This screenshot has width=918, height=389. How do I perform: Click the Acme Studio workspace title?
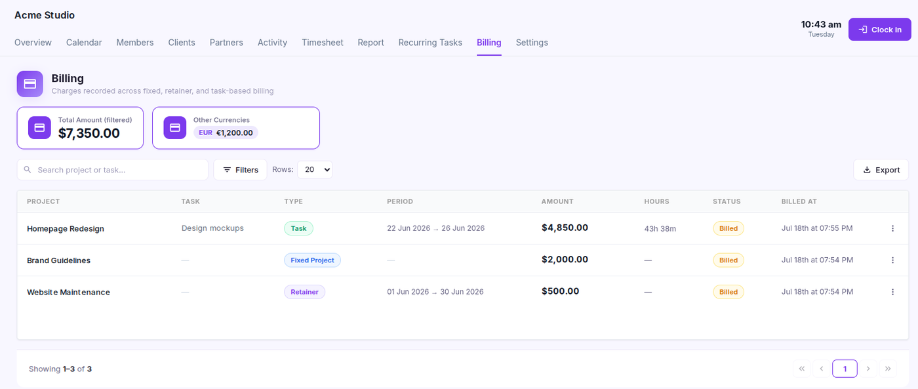point(45,15)
